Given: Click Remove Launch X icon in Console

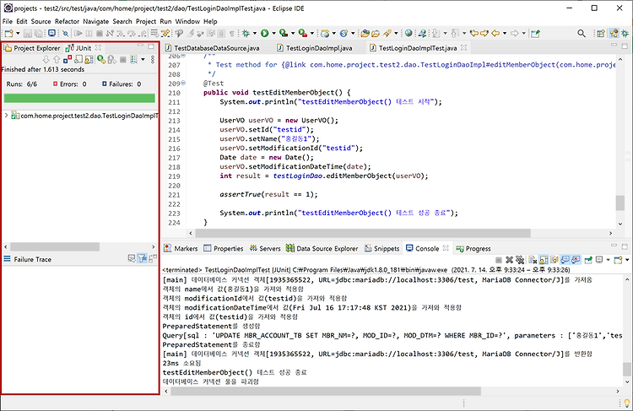Looking at the screenshot, I should pyautogui.click(x=510, y=260).
